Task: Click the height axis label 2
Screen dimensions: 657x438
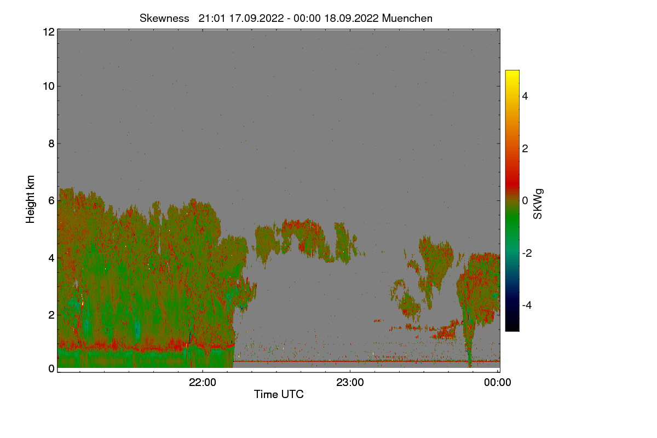Action: 51,314
